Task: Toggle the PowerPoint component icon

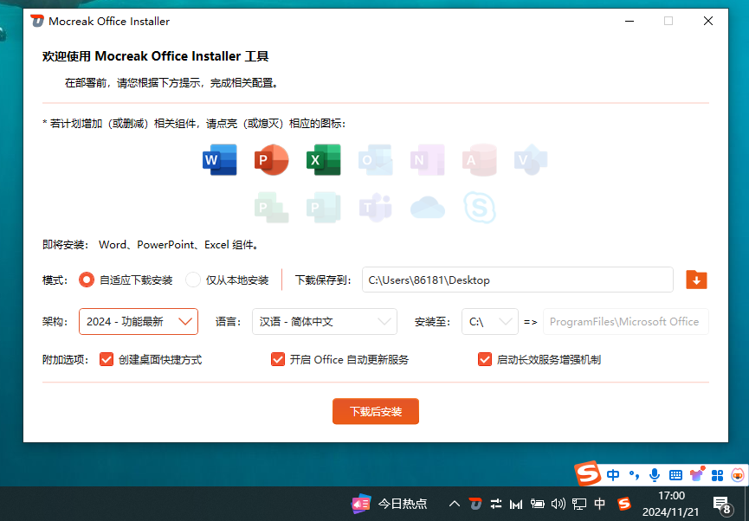Action: pos(271,160)
